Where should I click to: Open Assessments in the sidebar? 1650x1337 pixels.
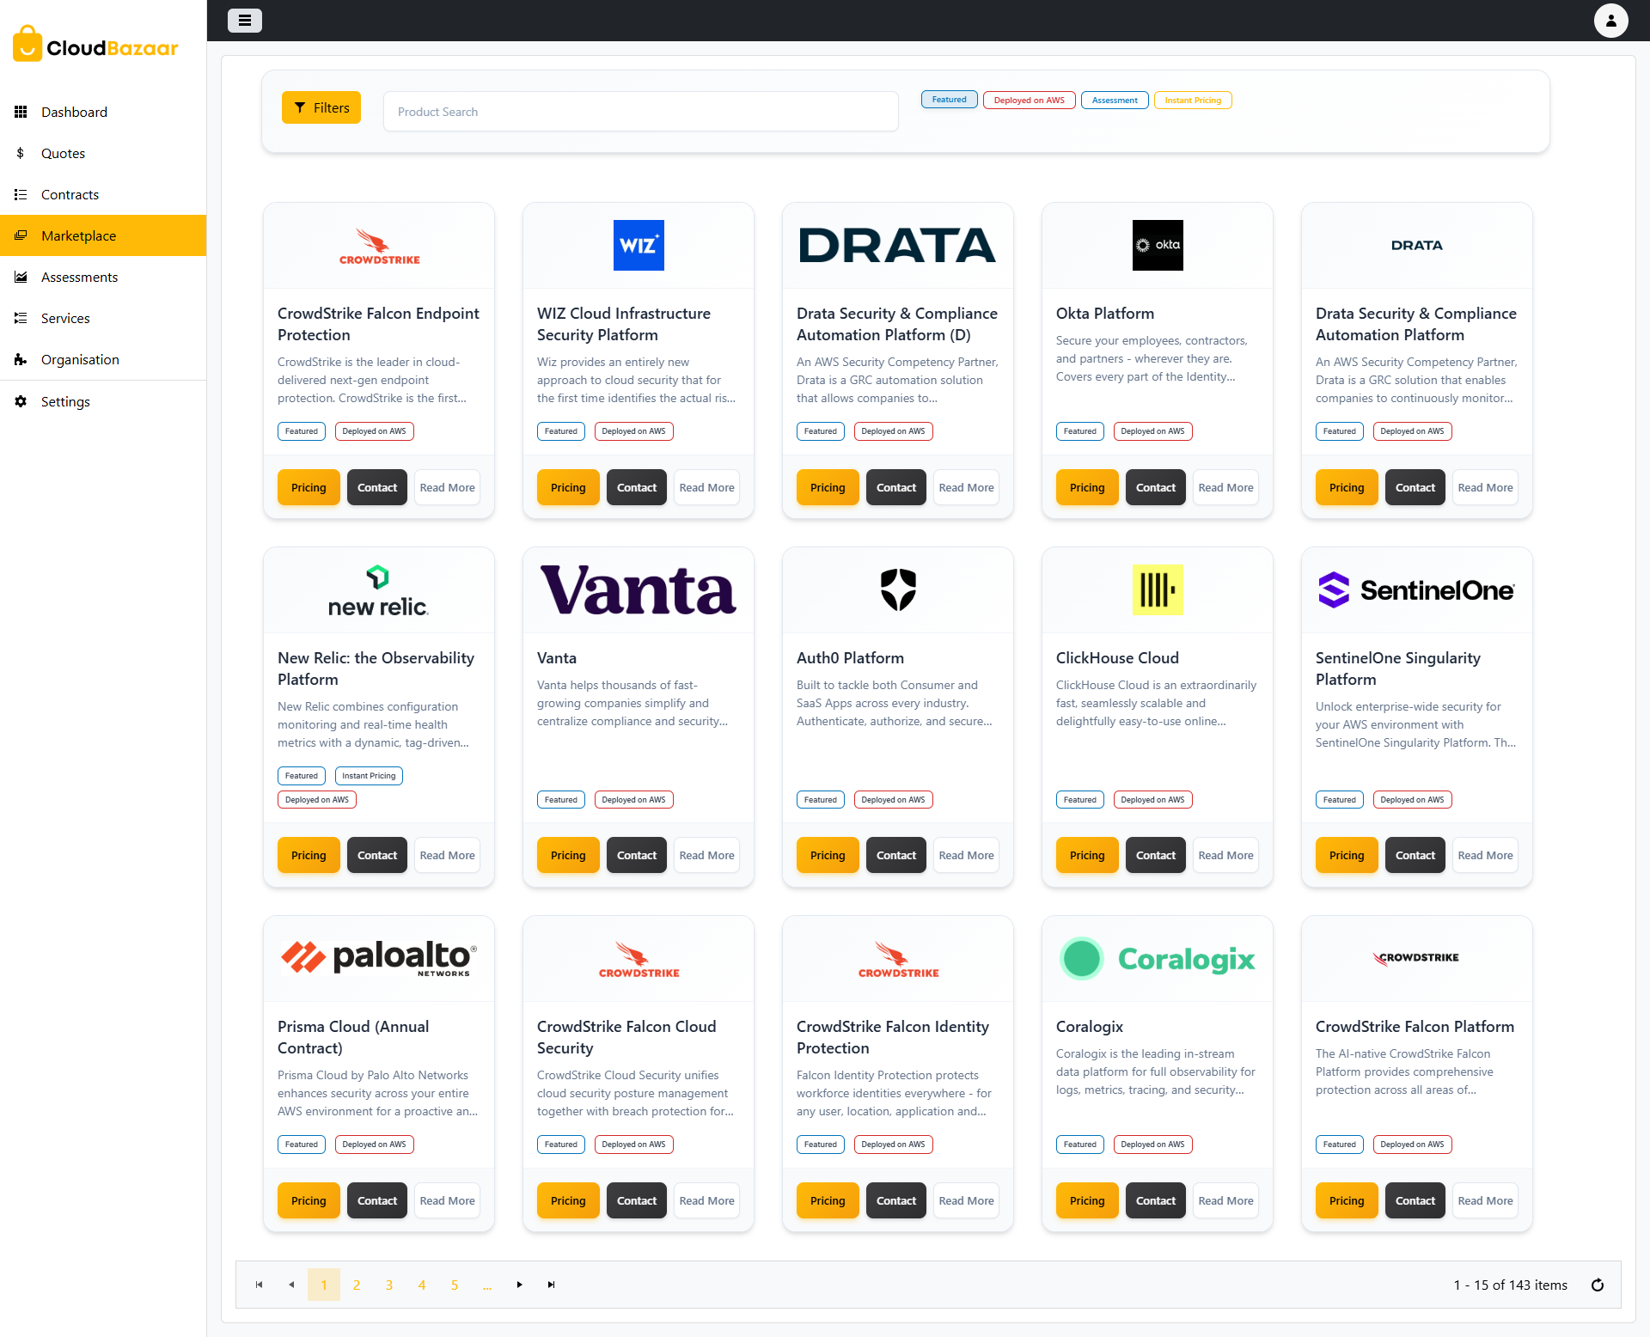coord(79,277)
